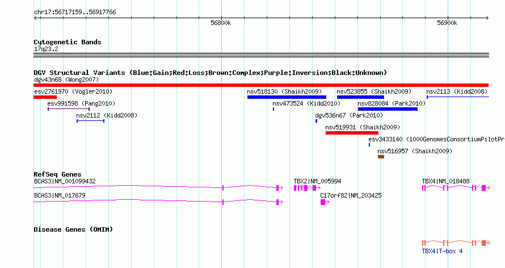Select the esv2761970 (Vogler2010) red bar
The height and width of the screenshot is (268, 505).
coord(45,97)
